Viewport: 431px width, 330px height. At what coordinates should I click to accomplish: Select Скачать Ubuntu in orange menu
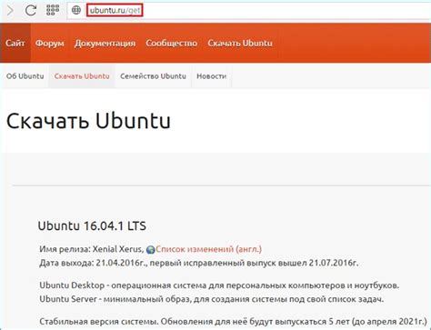(240, 44)
